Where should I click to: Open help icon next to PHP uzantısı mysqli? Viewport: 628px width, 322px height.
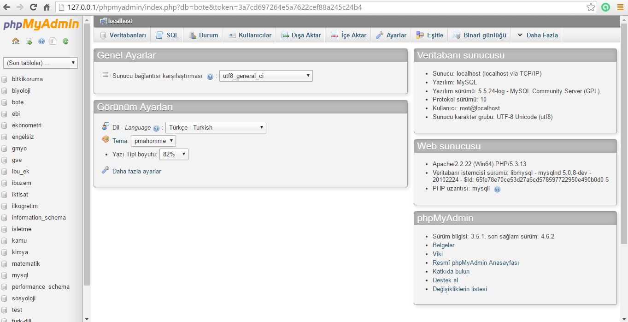coord(497,189)
